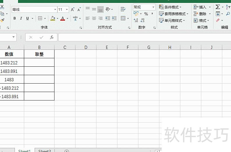
Task: Align text to middle of cell
Action: click(x=94, y=9)
